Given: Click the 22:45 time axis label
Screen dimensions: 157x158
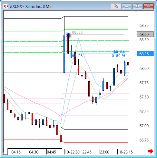Looking at the screenshot, I should pyautogui.click(x=87, y=152).
